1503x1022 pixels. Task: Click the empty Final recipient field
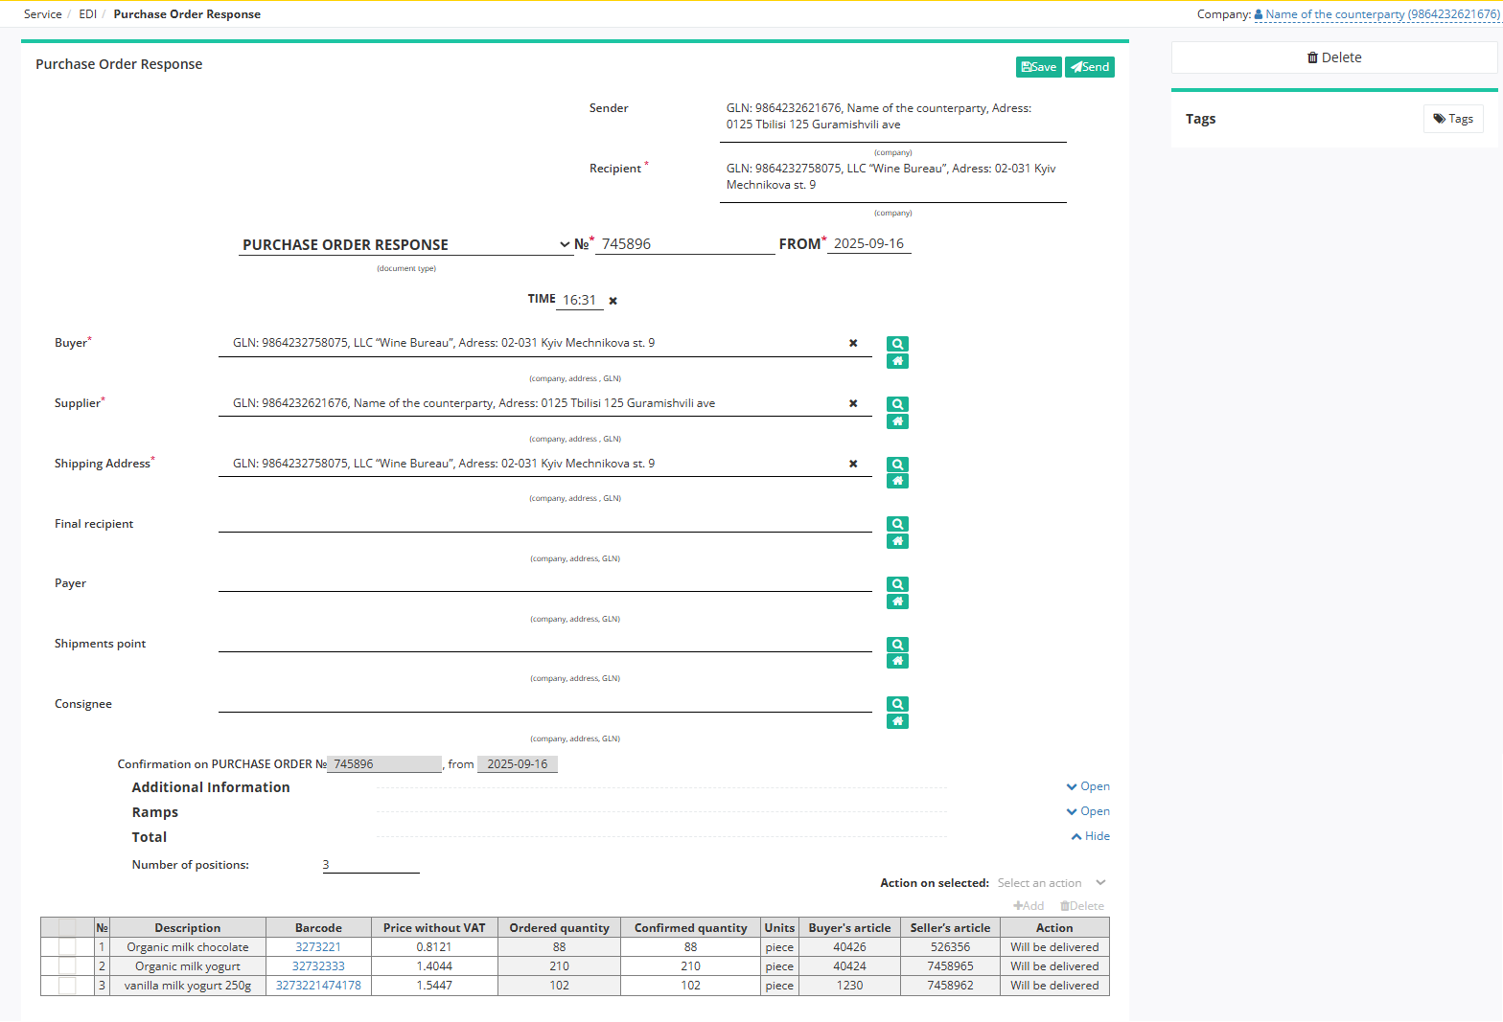point(544,523)
